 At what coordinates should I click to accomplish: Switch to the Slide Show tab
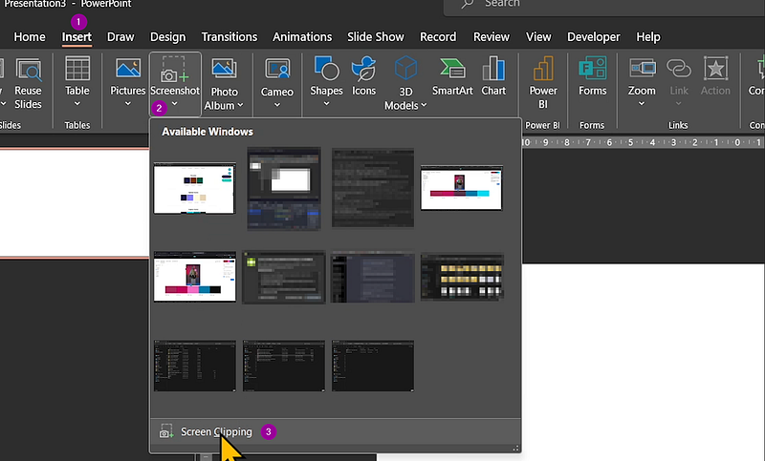point(376,37)
